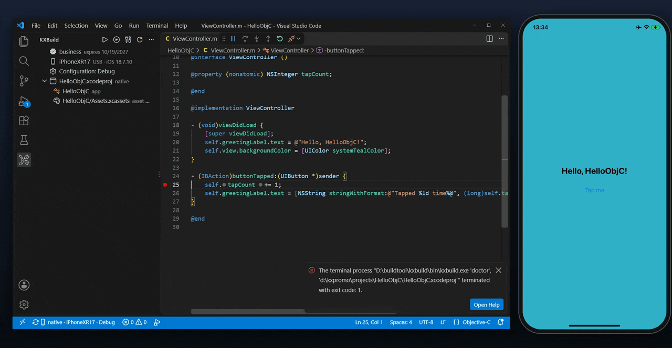Image resolution: width=672 pixels, height=348 pixels.
Task: Select the business certificate row
Action: tap(100, 51)
